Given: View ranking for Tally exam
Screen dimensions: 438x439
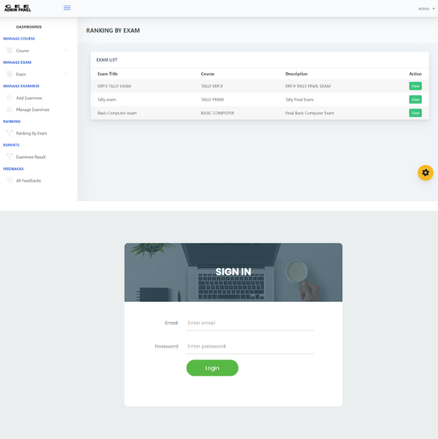Looking at the screenshot, I should [x=415, y=99].
